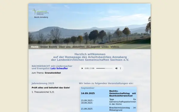The height and width of the screenshot is (112, 179).
Task: Click the topic title Granatenbibel
Action: 53,73
